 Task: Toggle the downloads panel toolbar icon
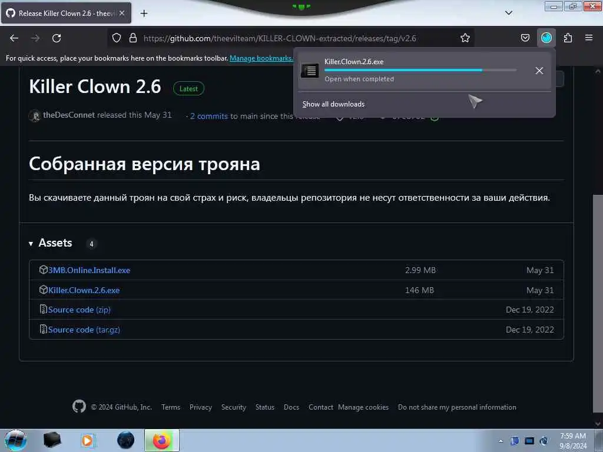[546, 38]
